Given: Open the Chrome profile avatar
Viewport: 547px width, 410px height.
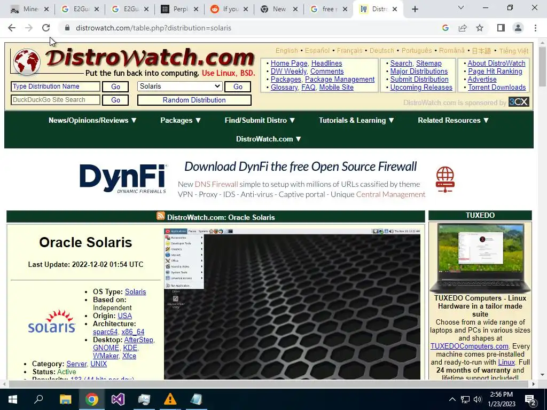Looking at the screenshot, I should [518, 28].
